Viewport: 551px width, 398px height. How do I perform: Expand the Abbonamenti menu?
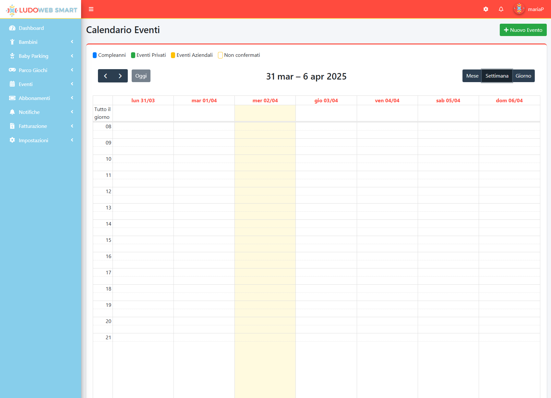34,98
